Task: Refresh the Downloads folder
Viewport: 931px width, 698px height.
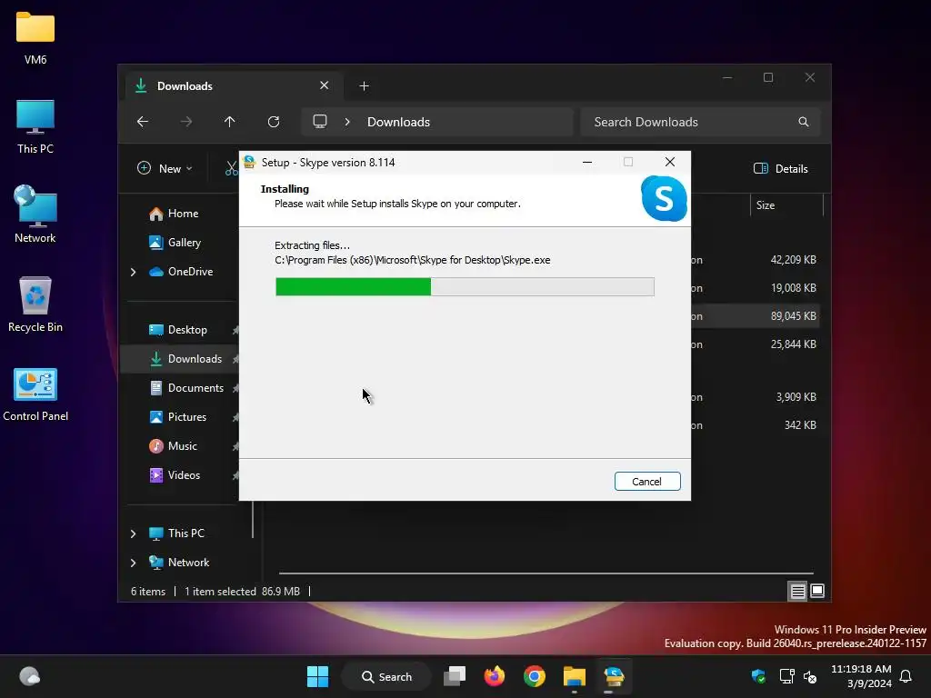Action: 274,122
